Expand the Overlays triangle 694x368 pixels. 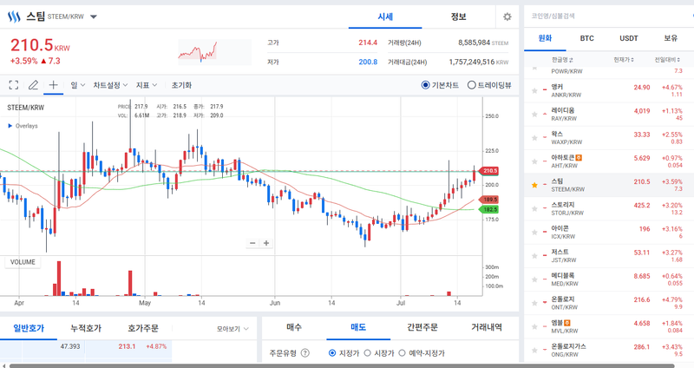tap(10, 126)
